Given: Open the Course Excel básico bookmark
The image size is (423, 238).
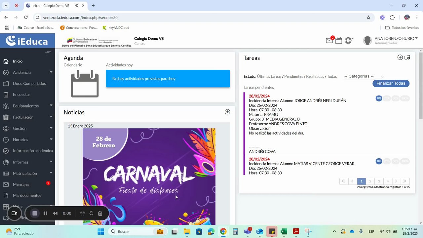Looking at the screenshot, I should pyautogui.click(x=36, y=28).
